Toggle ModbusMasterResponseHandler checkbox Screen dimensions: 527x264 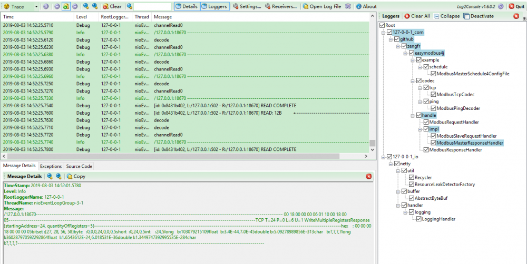[x=433, y=143]
